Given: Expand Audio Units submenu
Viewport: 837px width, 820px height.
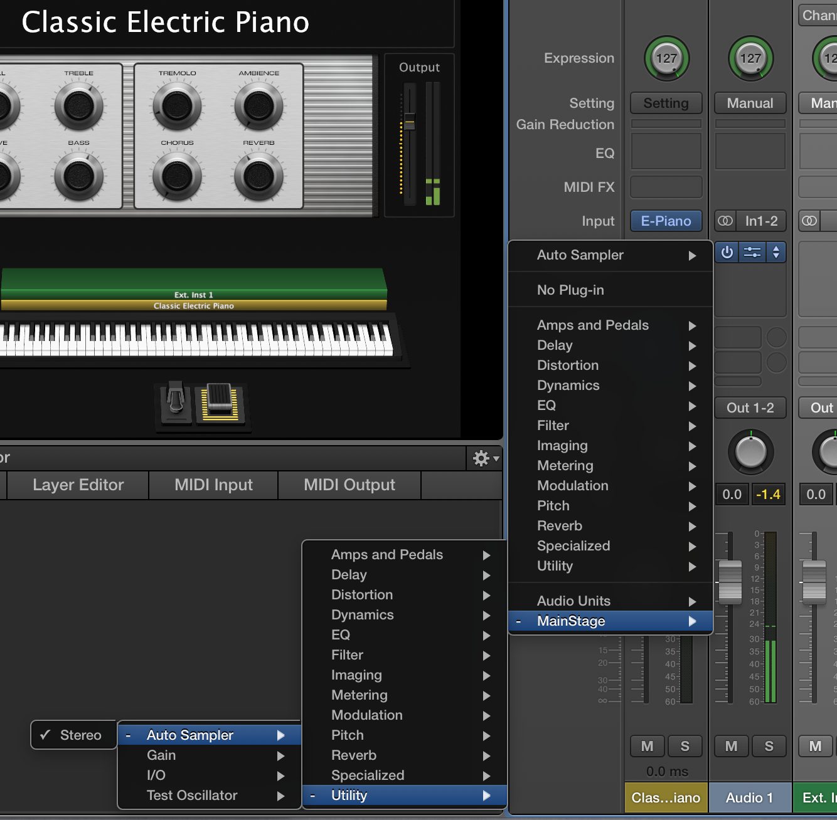Looking at the screenshot, I should 610,601.
